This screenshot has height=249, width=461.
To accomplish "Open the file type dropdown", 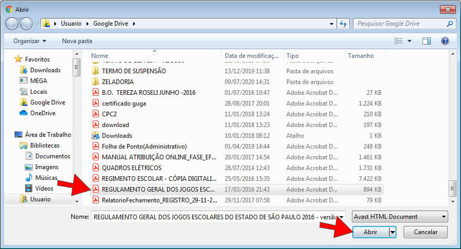I will [x=400, y=217].
